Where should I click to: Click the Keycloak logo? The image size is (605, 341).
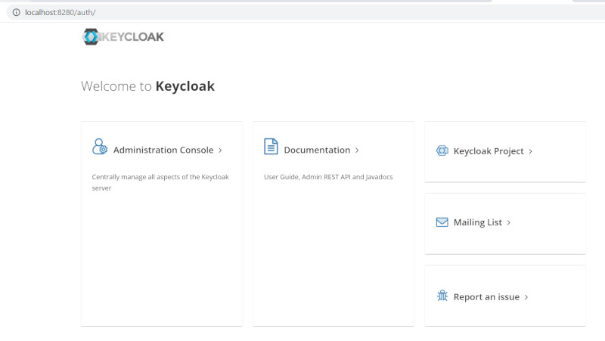(x=123, y=36)
